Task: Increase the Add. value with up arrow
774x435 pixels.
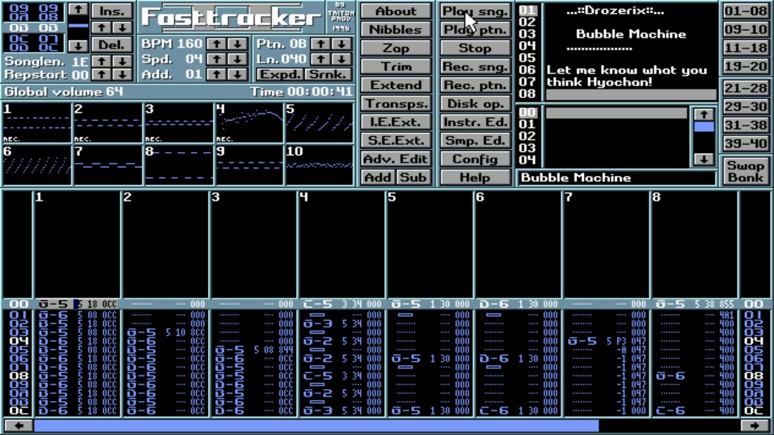Action: 216,74
